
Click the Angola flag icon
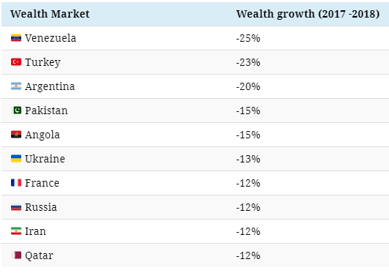(x=16, y=134)
